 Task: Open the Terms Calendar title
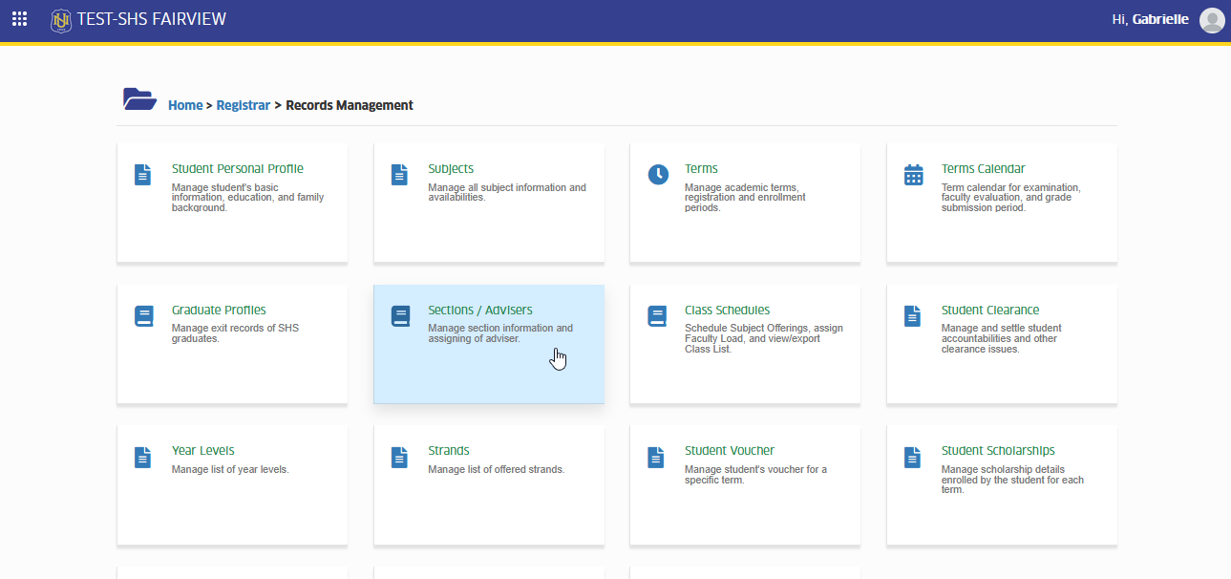[984, 168]
